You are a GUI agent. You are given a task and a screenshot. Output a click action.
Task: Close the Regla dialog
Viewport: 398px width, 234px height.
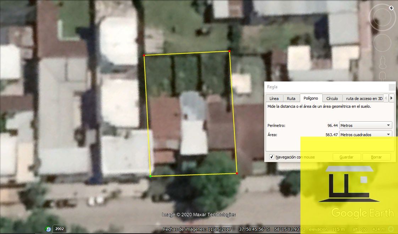click(x=392, y=87)
